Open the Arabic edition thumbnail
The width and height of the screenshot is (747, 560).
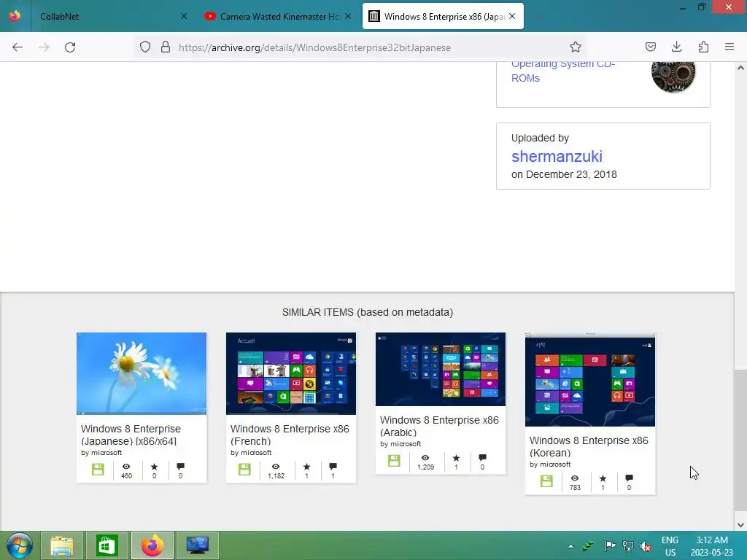(441, 369)
